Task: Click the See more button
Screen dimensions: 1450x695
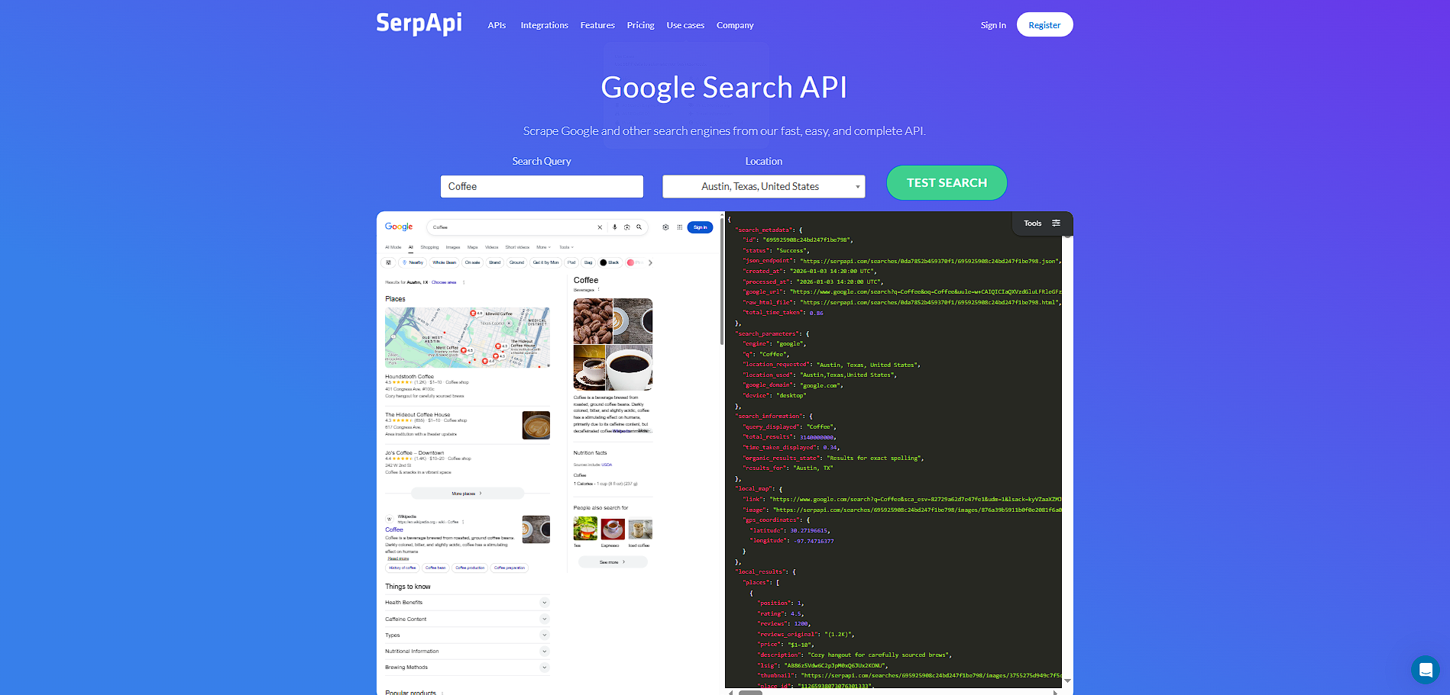Action: (613, 562)
